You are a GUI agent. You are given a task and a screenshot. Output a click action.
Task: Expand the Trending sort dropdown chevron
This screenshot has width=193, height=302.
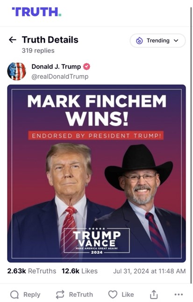click(x=176, y=41)
